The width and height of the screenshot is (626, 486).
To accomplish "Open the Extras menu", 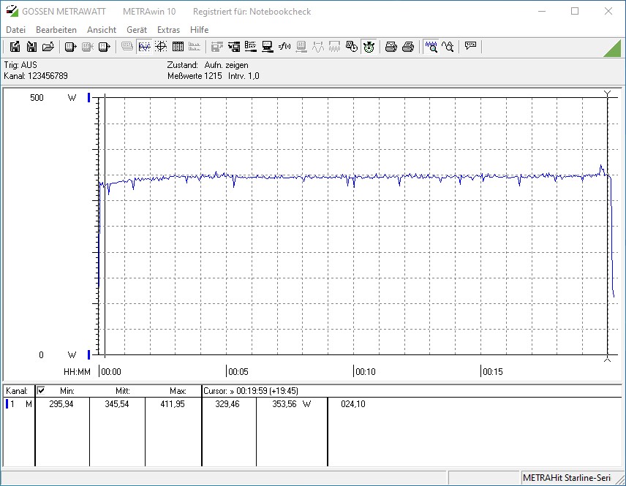I will coord(168,30).
